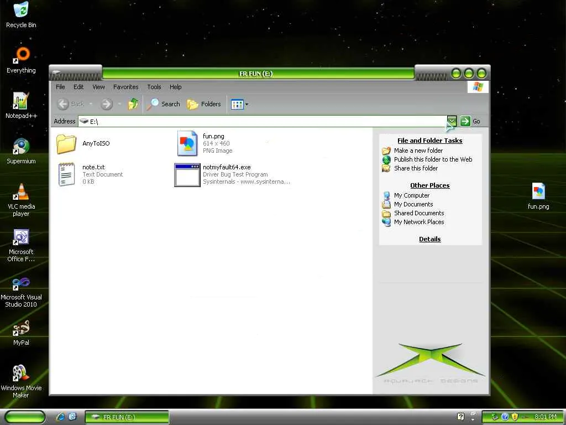Viewport: 566px width, 425px height.
Task: Open the Favorites menu
Action: point(125,87)
